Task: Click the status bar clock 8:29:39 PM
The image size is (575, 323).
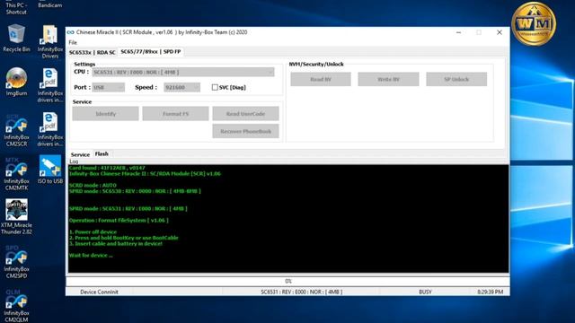Action: coord(491,292)
